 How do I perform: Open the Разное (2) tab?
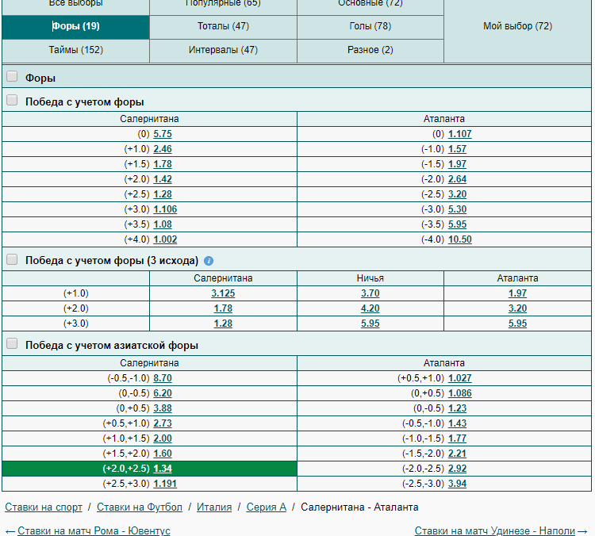pos(370,51)
